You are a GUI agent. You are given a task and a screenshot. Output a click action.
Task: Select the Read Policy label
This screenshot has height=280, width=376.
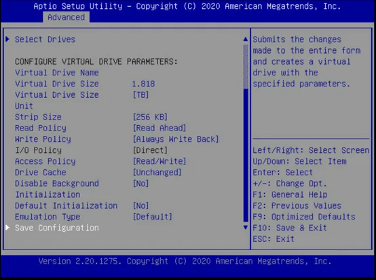[41, 128]
